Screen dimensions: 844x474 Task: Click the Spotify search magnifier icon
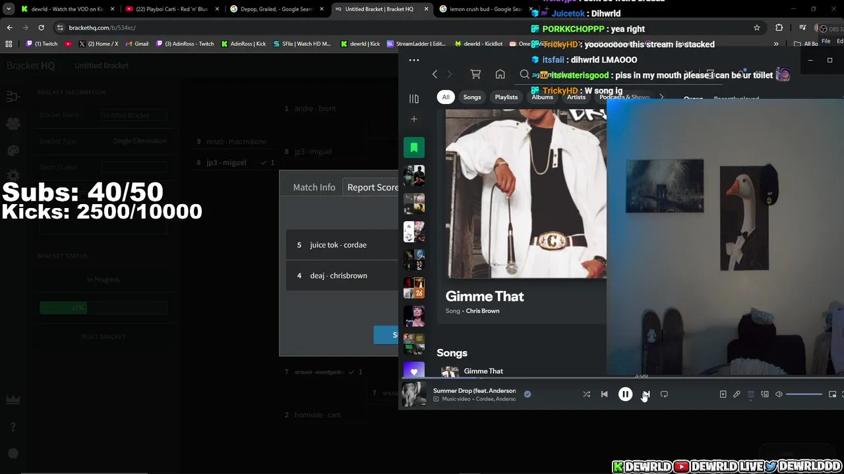(x=524, y=74)
